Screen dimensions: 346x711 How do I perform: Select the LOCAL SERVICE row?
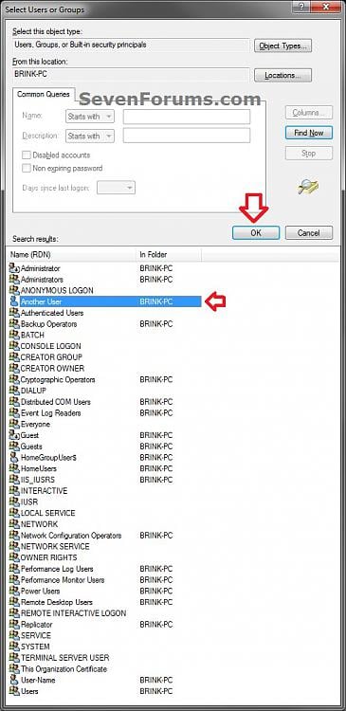[x=104, y=513]
